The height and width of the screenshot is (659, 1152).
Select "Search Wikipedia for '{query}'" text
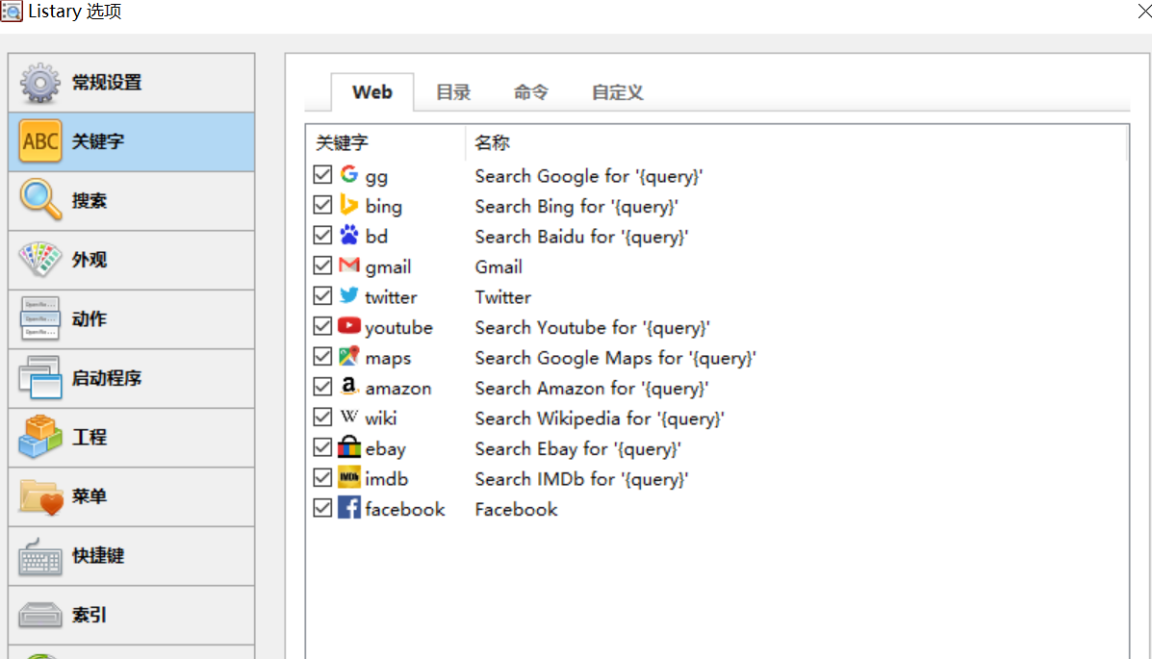600,418
